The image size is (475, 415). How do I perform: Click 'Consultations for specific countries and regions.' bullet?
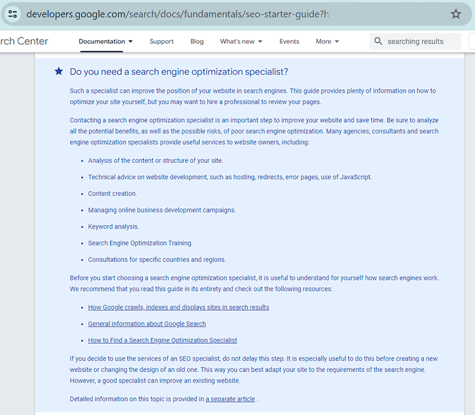coord(157,260)
